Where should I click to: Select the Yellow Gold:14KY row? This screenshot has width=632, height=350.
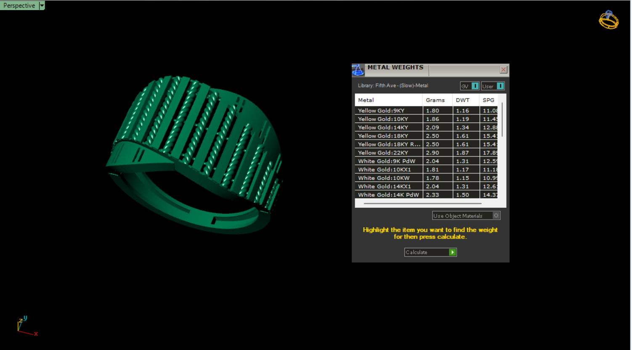click(x=388, y=127)
